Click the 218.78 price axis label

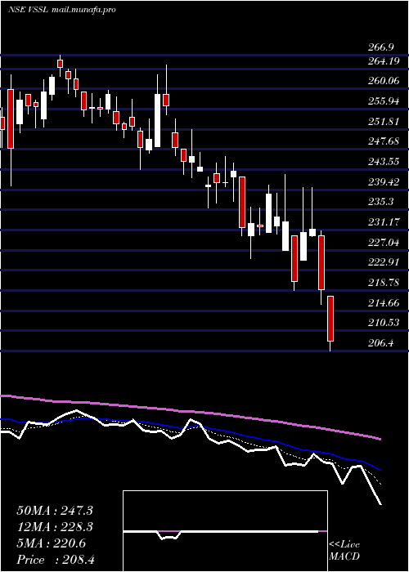point(384,283)
